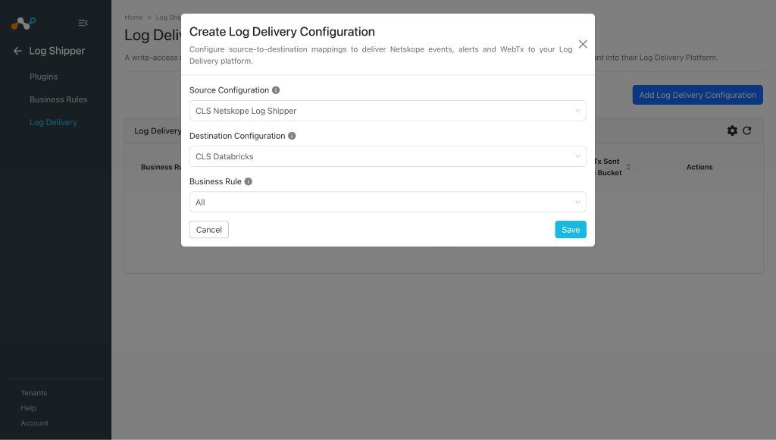Cancel the configuration dialog

click(x=209, y=229)
